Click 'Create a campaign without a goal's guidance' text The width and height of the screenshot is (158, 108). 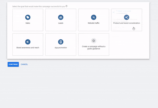coord(94,48)
